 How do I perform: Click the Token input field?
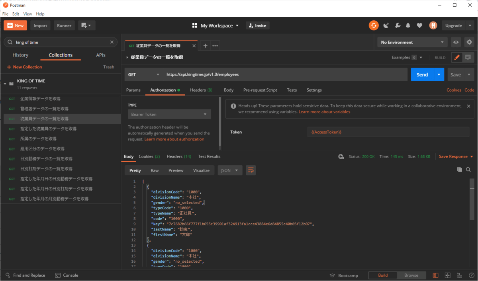click(x=388, y=132)
